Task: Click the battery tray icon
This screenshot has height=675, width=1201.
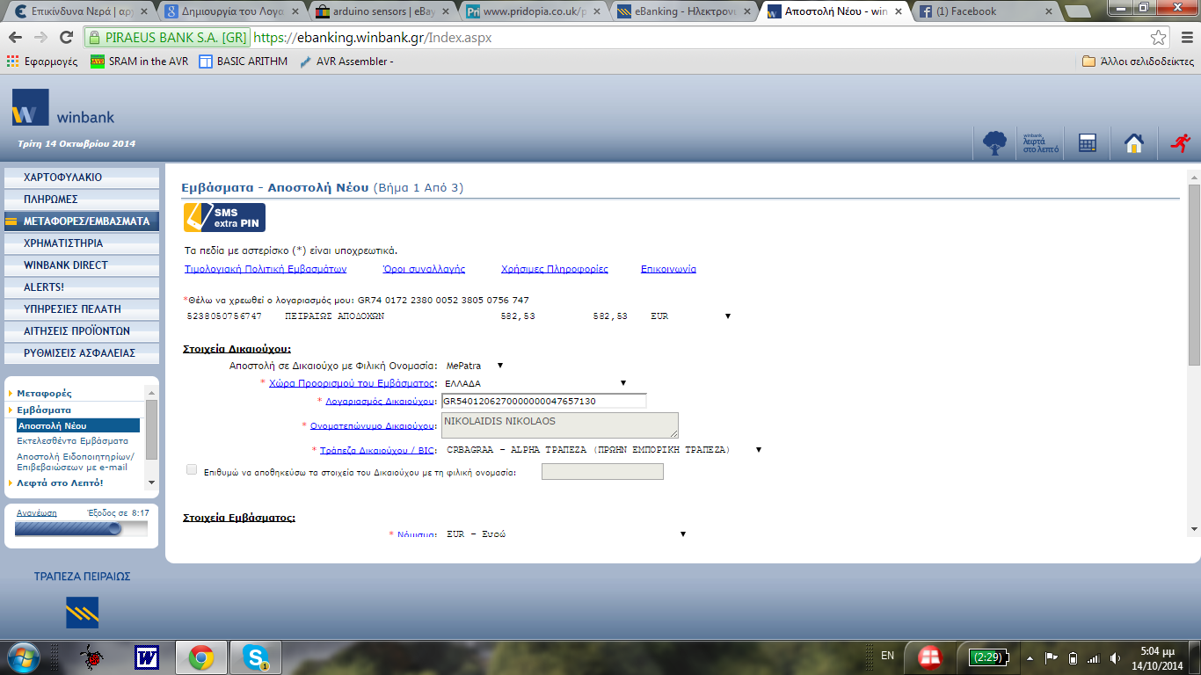Action: [1073, 657]
